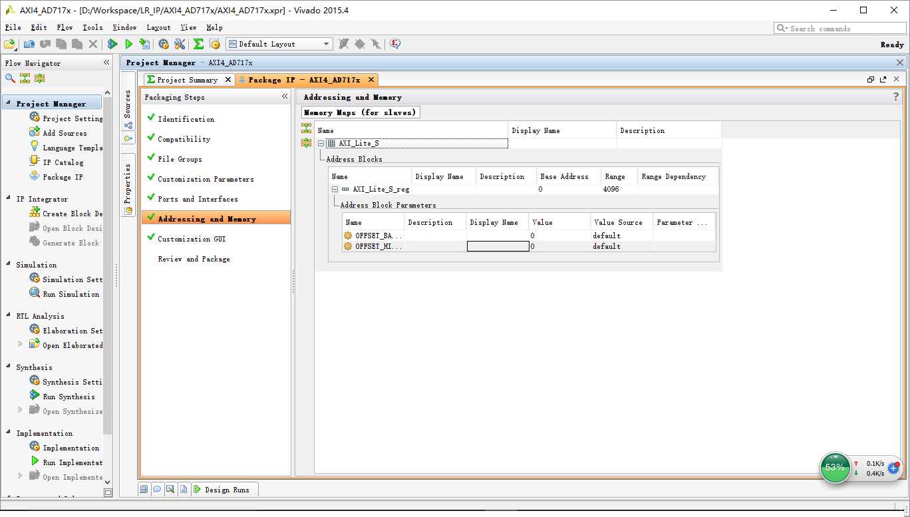Open the Ports and Interfaces step
Viewport: 910px width, 517px height.
(x=198, y=199)
